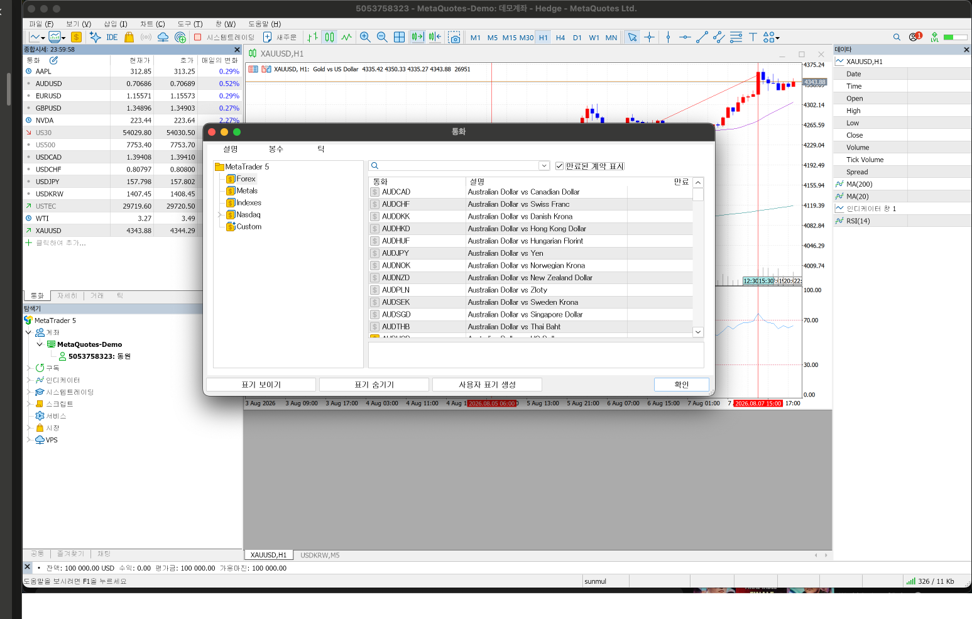
Task: Open the 차트 (C) menu
Action: click(153, 24)
